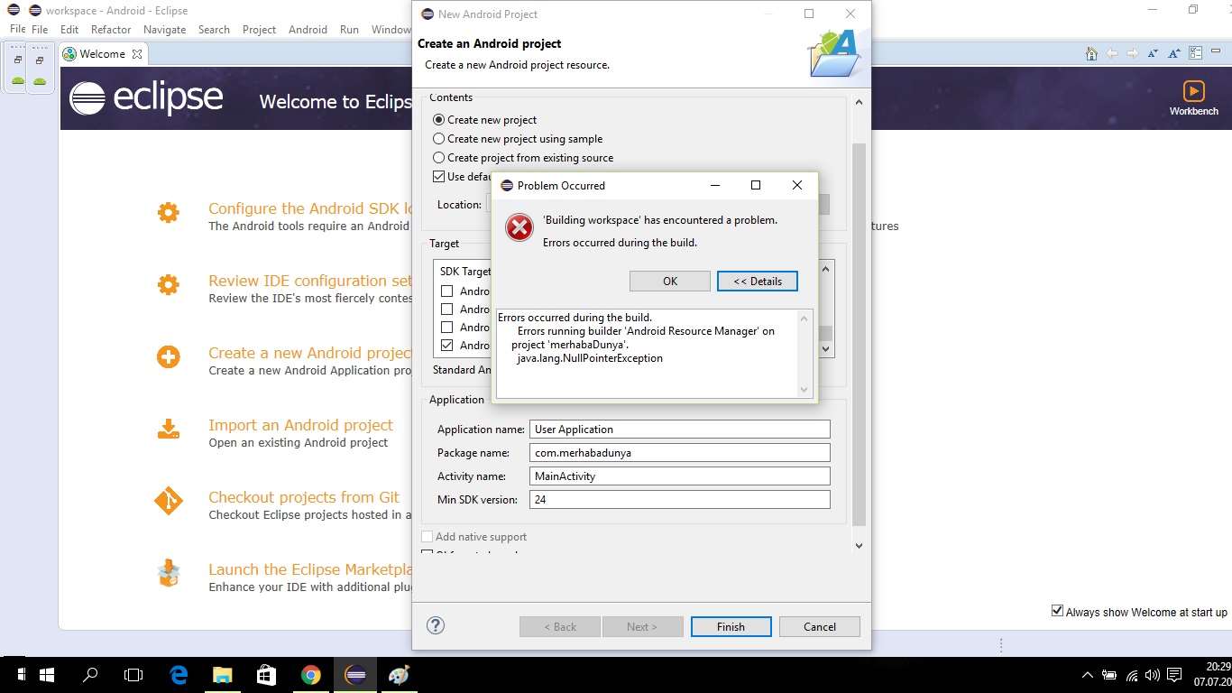Click the New Android Project page scroll-down arrow

coord(859,545)
